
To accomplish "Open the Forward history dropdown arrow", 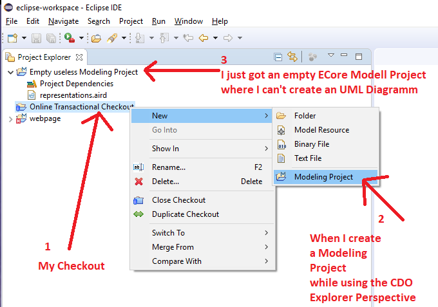I will [x=240, y=38].
